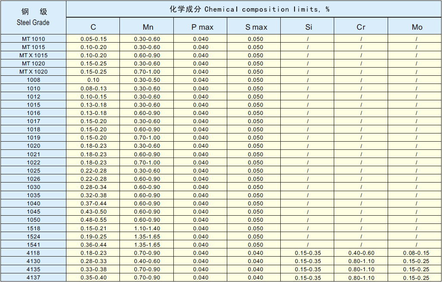442x282 pixels.
Task: Select the 4118 steel grade row label
Action: (33, 253)
